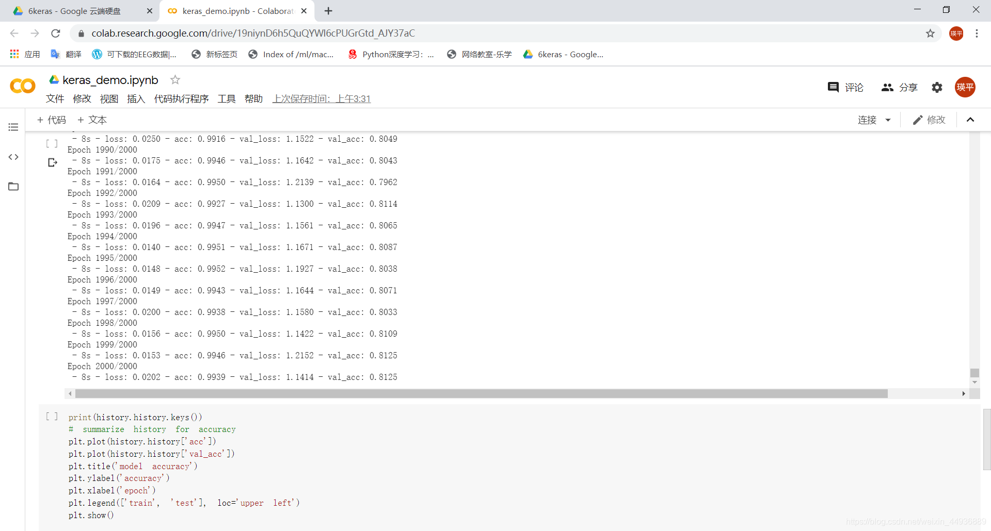Open a new browser tab
Screen dimensions: 991x531
328,11
